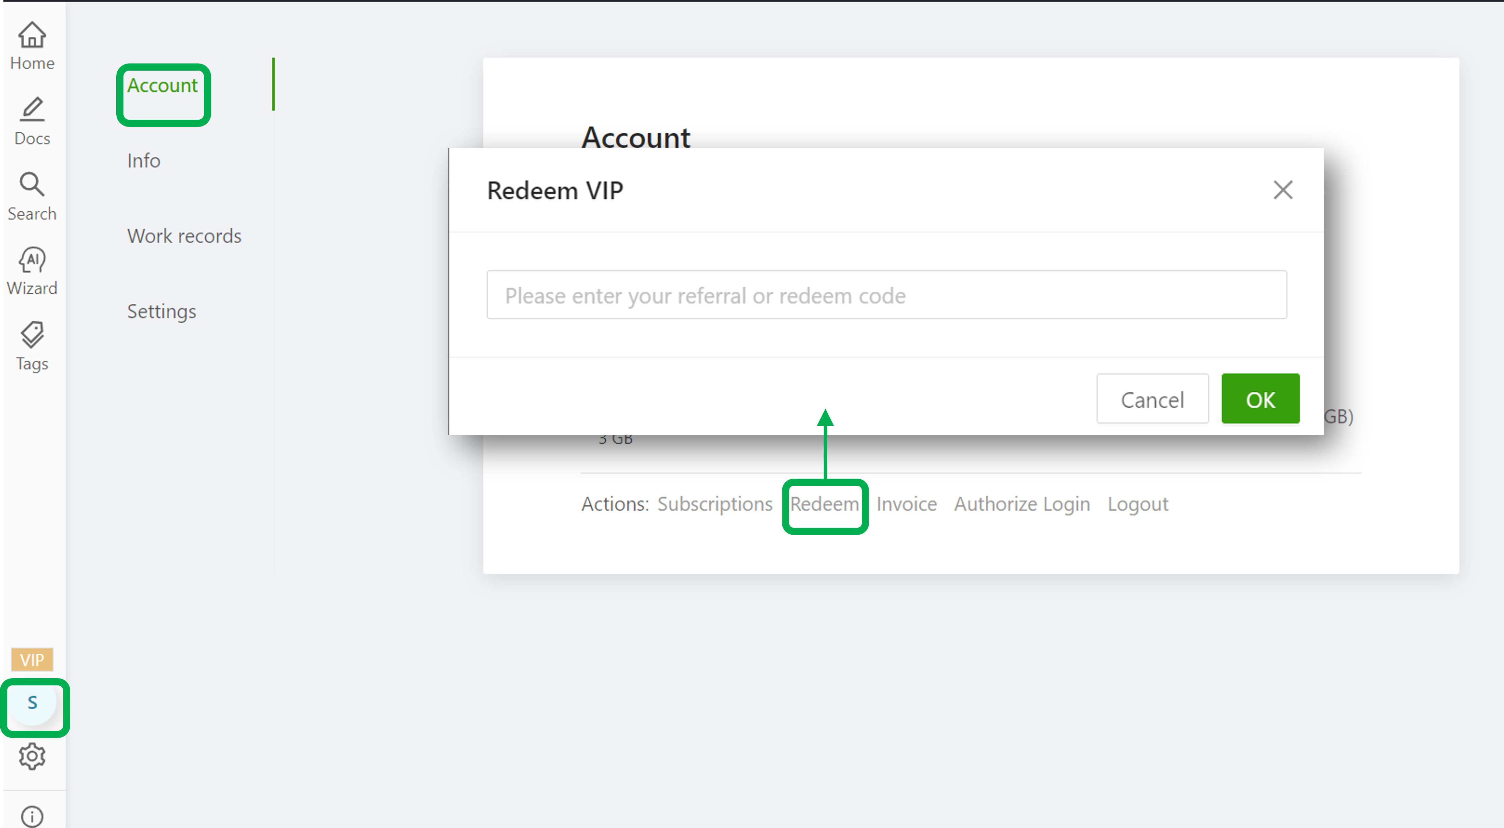Open the Search magnifier icon

32,185
